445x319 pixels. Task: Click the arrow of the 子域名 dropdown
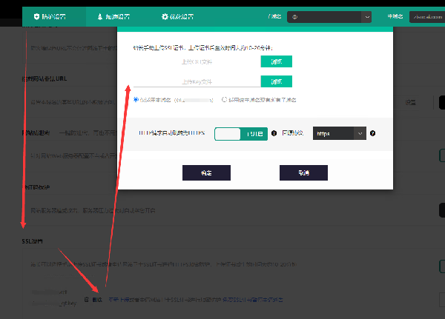[367, 17]
